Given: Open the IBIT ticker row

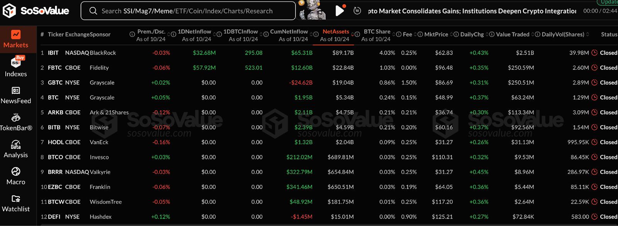Looking at the screenshot, I should pyautogui.click(x=53, y=53).
